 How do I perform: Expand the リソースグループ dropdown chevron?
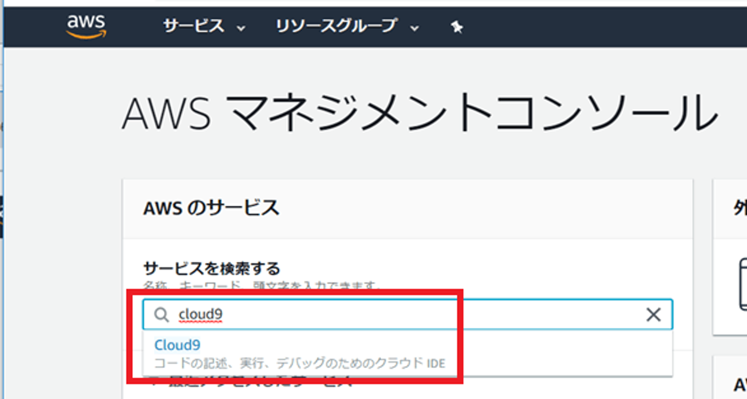tap(414, 28)
